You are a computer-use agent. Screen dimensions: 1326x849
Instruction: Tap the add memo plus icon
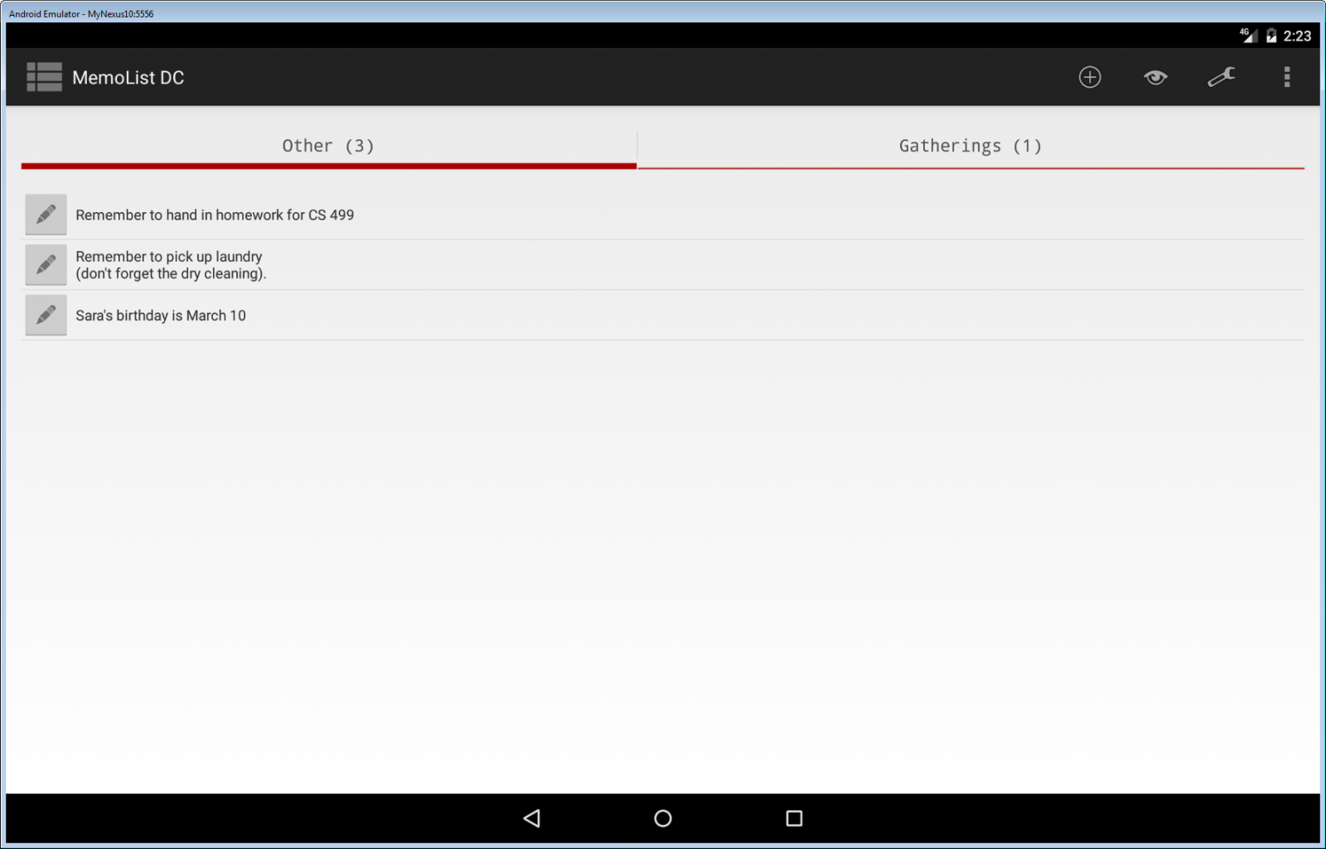pyautogui.click(x=1090, y=77)
